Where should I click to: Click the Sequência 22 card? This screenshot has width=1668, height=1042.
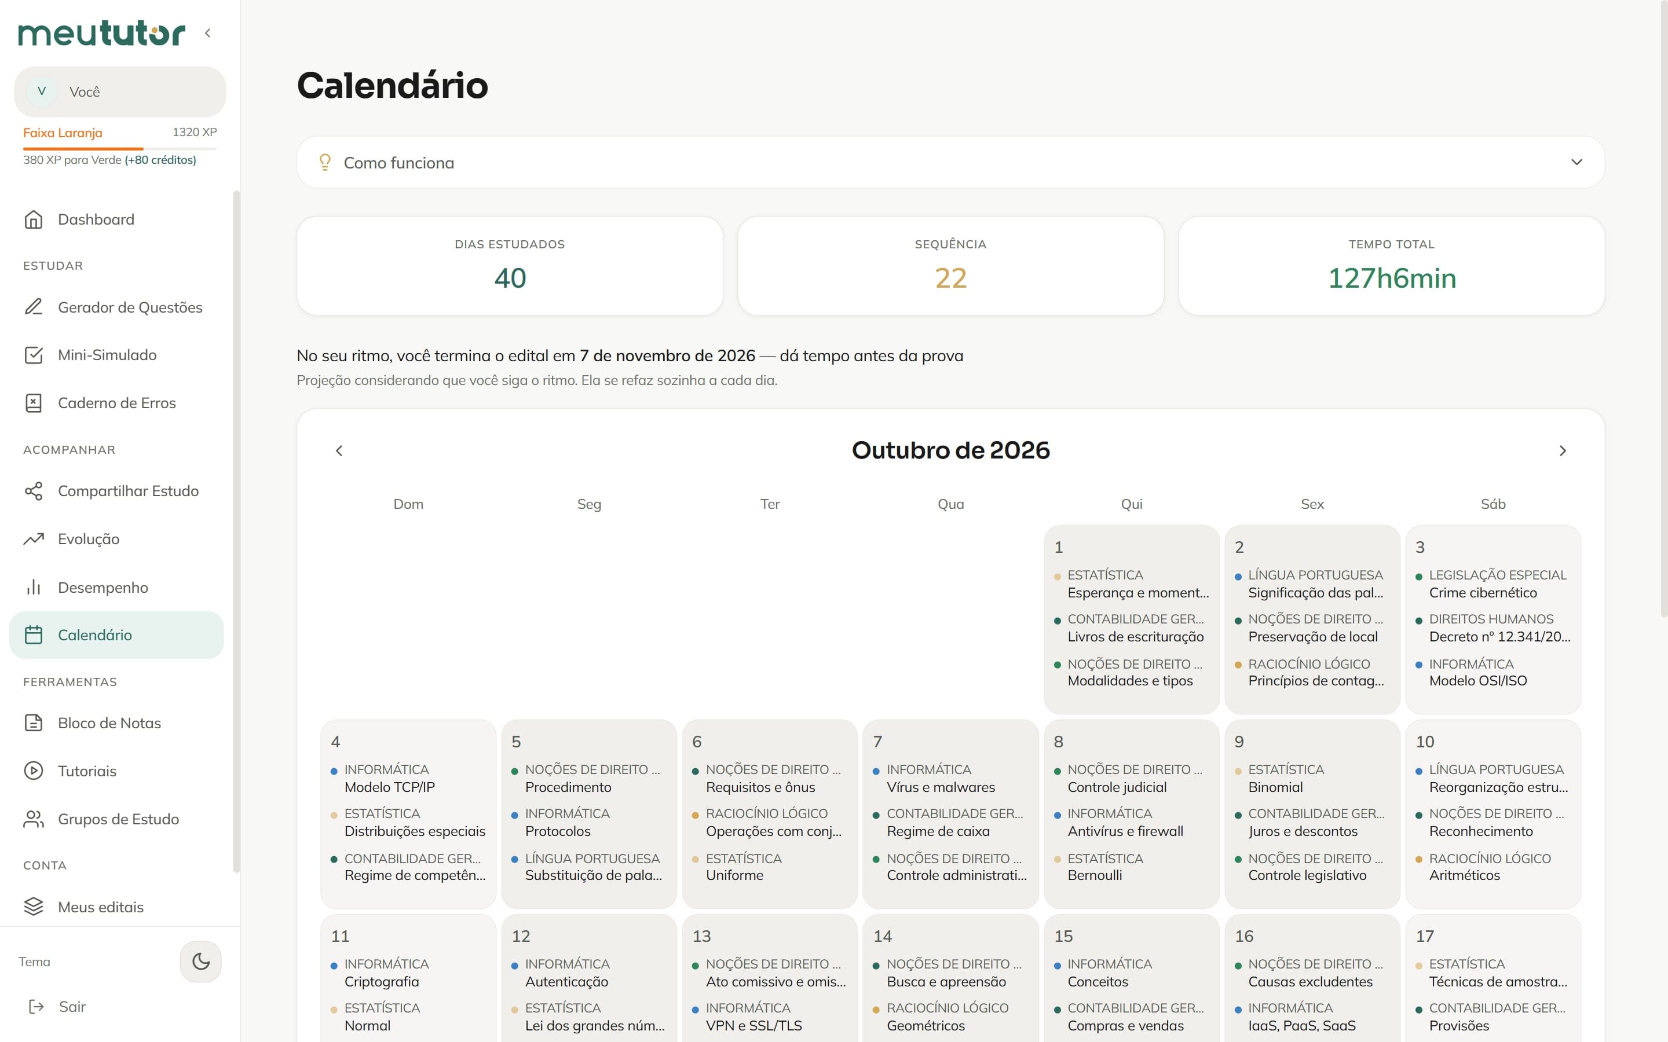(x=950, y=266)
